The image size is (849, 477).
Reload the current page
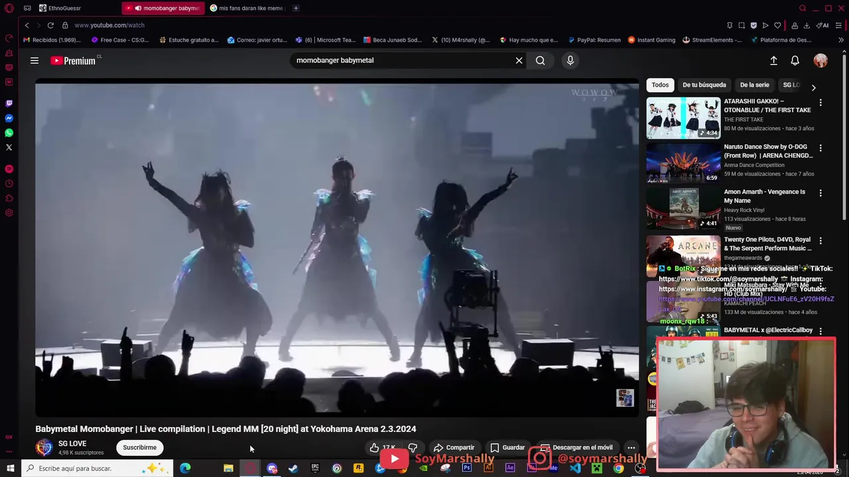(50, 25)
